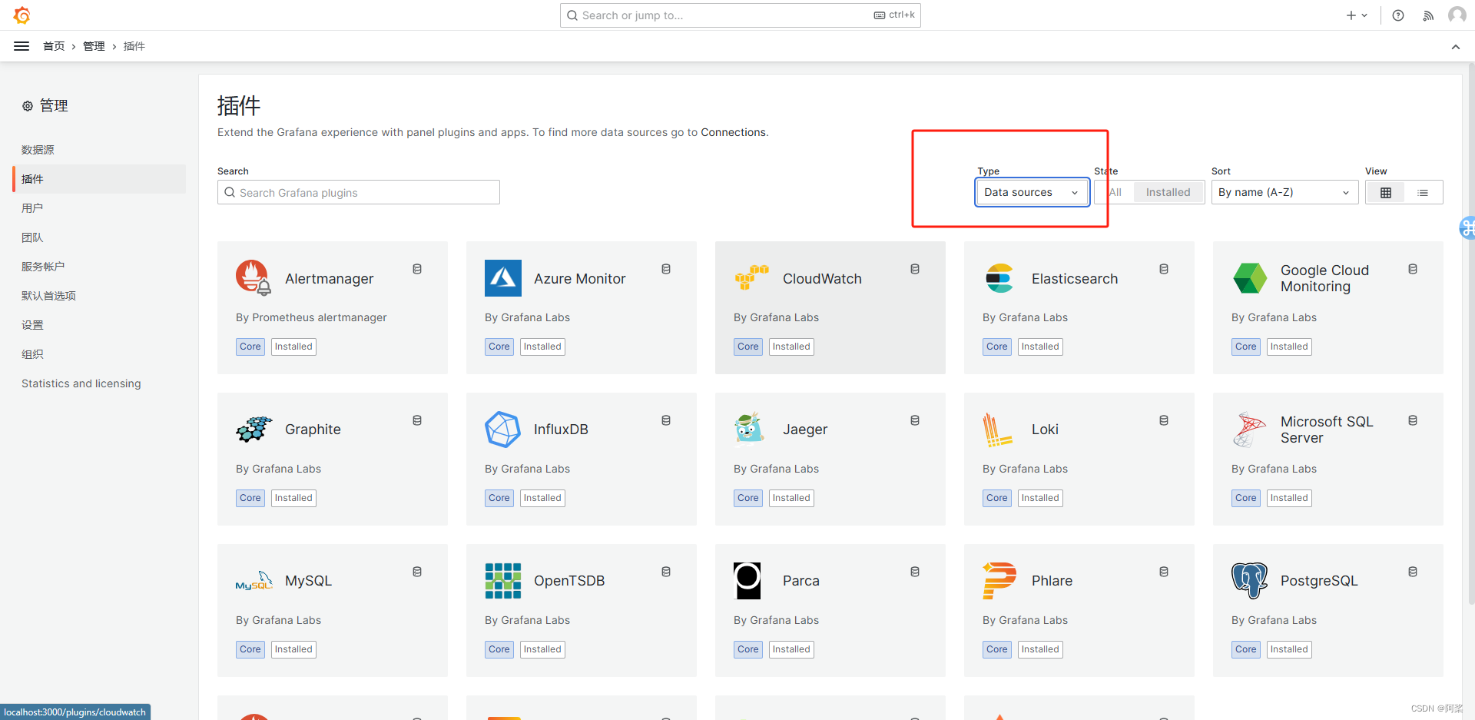The width and height of the screenshot is (1475, 720).
Task: Open Statistics and licensing page
Action: pos(81,383)
